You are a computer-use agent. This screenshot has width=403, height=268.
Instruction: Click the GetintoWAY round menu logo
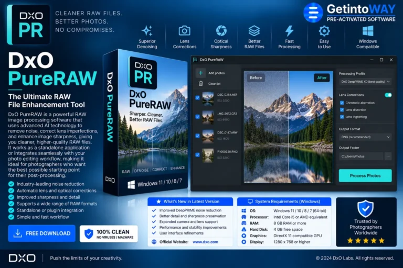(313, 13)
